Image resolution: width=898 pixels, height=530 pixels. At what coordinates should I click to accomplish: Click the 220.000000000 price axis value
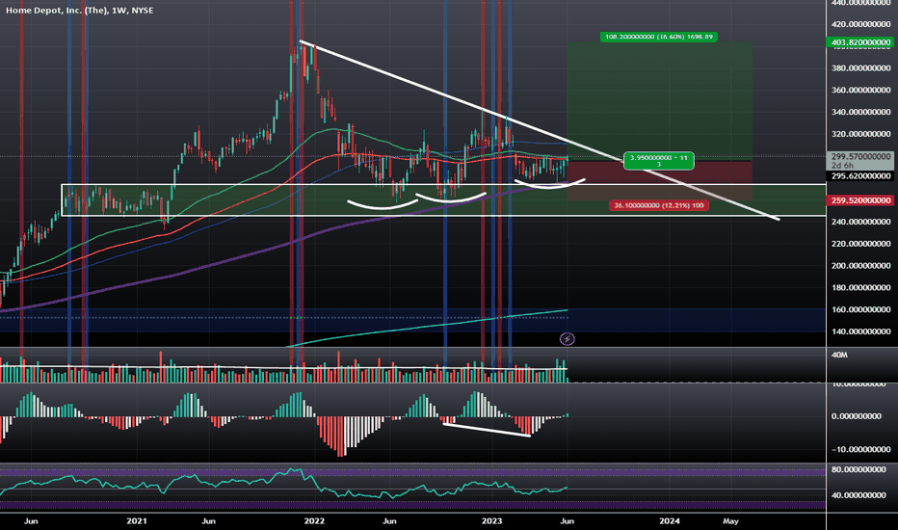[860, 244]
